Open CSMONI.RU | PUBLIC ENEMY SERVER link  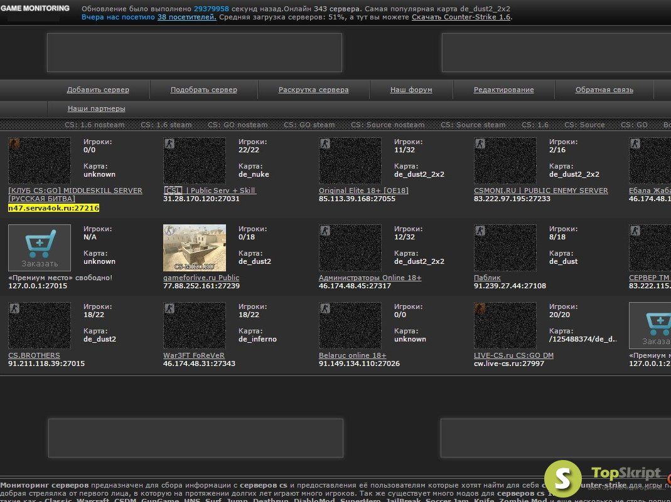[541, 191]
